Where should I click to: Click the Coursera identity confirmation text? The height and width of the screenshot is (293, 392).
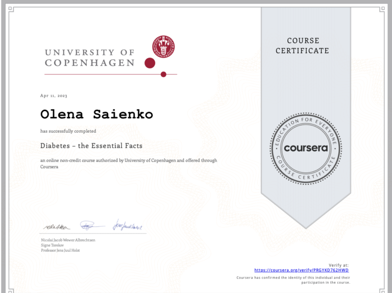coord(293,279)
